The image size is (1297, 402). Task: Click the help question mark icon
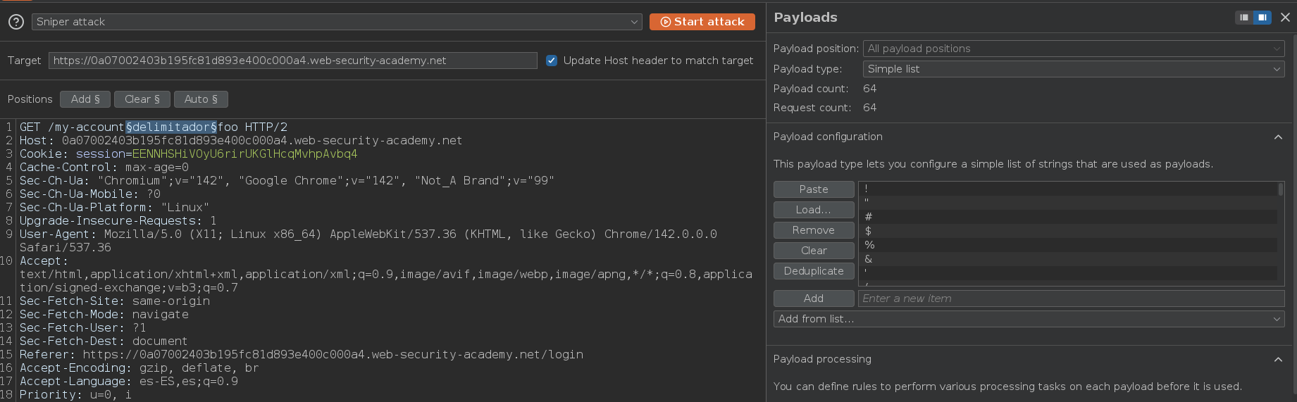(x=16, y=22)
